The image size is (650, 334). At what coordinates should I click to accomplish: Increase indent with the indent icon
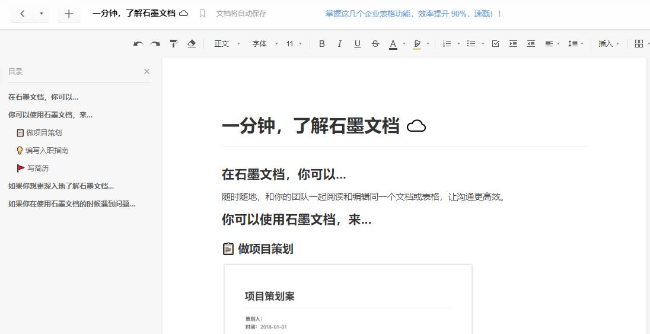[514, 44]
